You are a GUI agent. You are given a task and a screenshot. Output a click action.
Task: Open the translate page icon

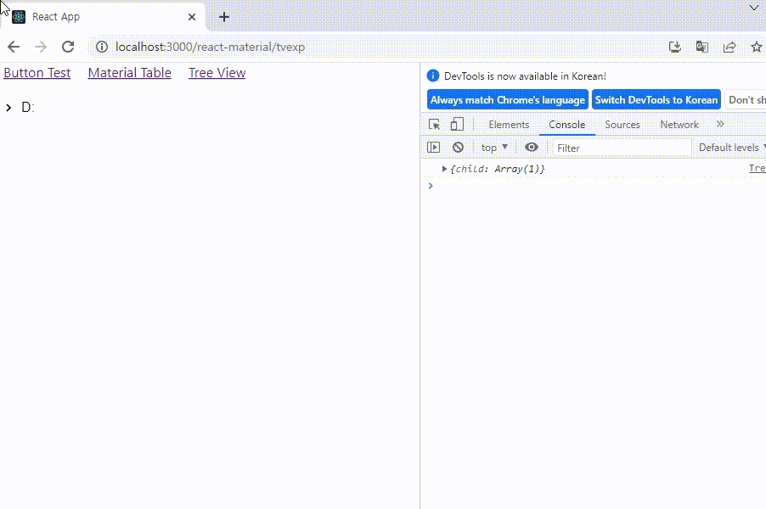pos(702,47)
